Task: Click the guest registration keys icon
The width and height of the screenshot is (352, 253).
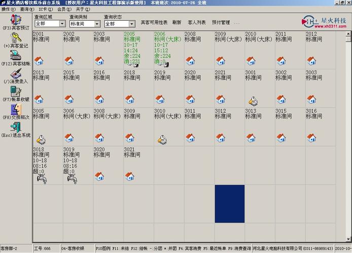Action: (x=16, y=37)
